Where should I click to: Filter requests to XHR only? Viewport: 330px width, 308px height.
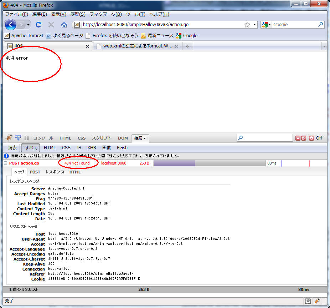point(92,147)
